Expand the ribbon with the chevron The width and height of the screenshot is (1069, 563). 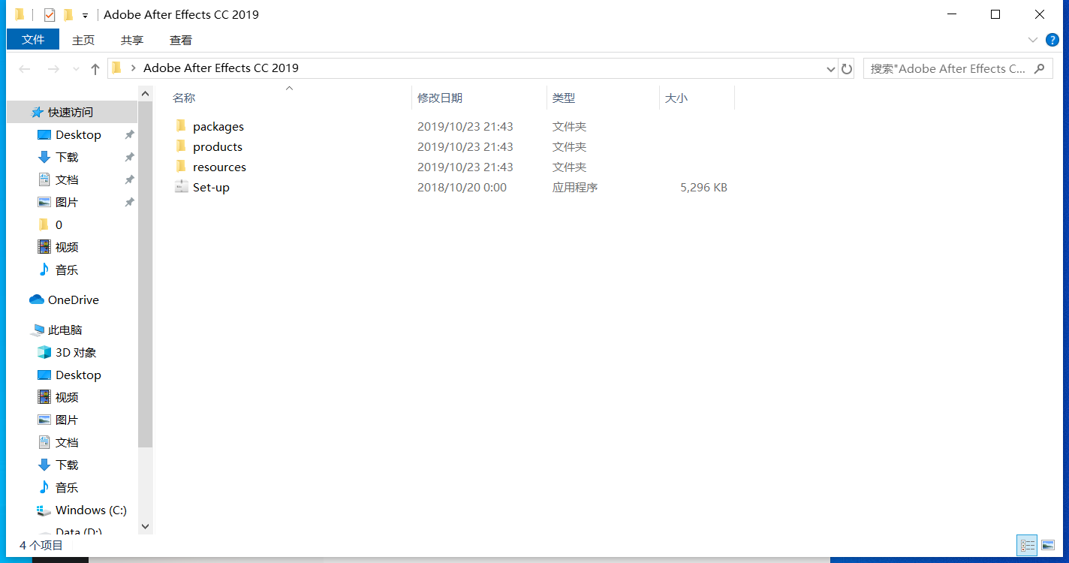coord(1032,40)
